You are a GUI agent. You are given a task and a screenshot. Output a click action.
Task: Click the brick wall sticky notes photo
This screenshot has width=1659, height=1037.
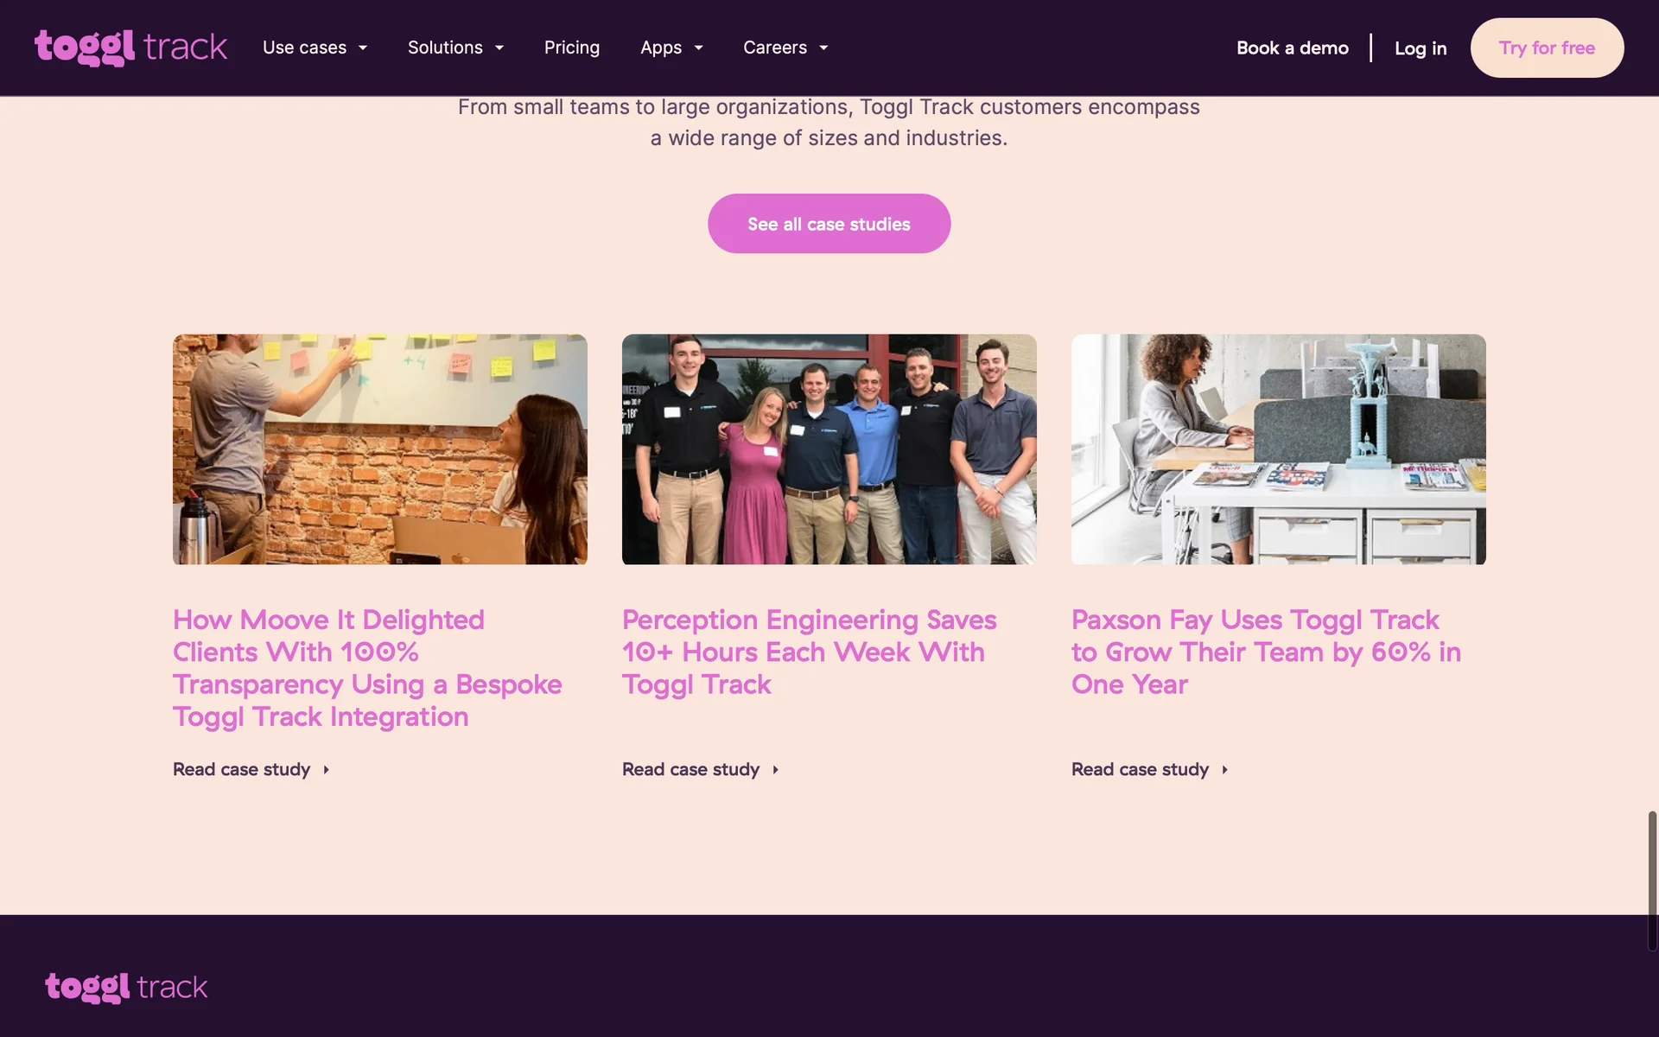[380, 449]
